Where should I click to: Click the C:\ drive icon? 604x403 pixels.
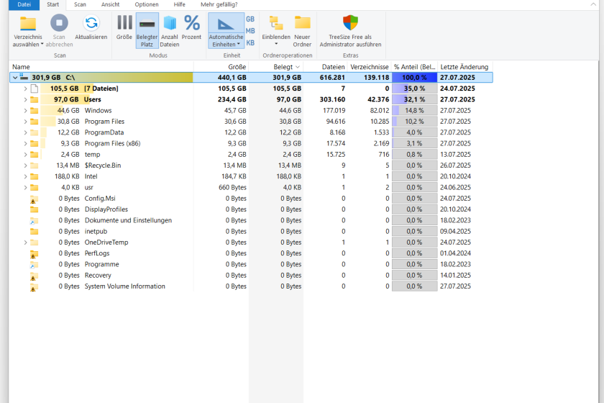coord(24,77)
